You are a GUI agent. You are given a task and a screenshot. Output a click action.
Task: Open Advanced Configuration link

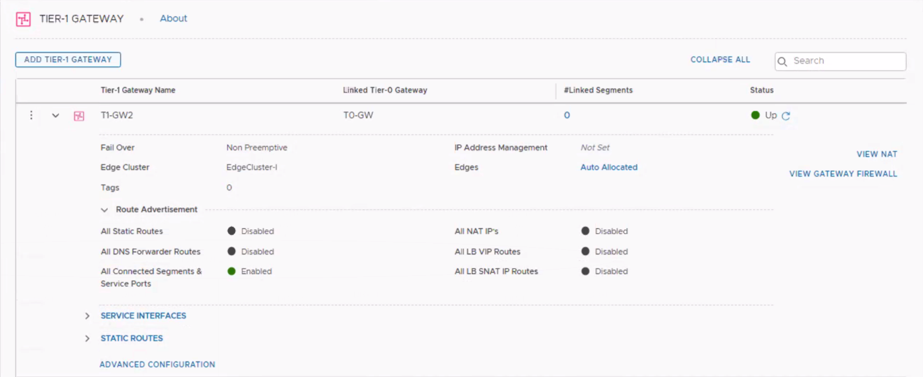click(157, 364)
